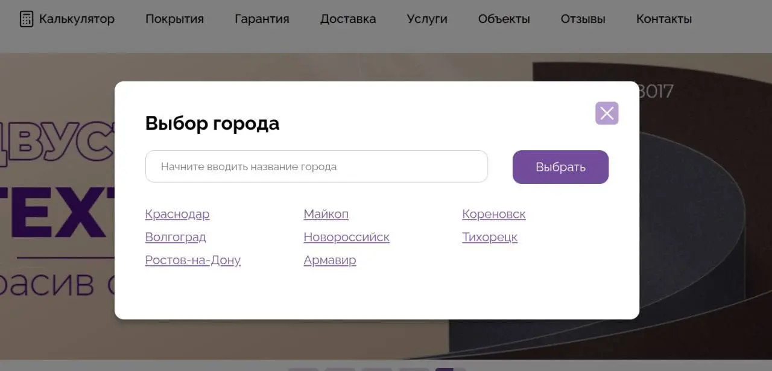Image resolution: width=772 pixels, height=371 pixels.
Task: Close the city selection dialog
Action: point(607,113)
